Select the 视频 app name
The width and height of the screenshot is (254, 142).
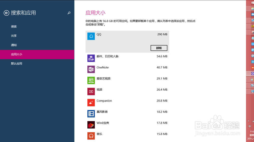point(100,90)
